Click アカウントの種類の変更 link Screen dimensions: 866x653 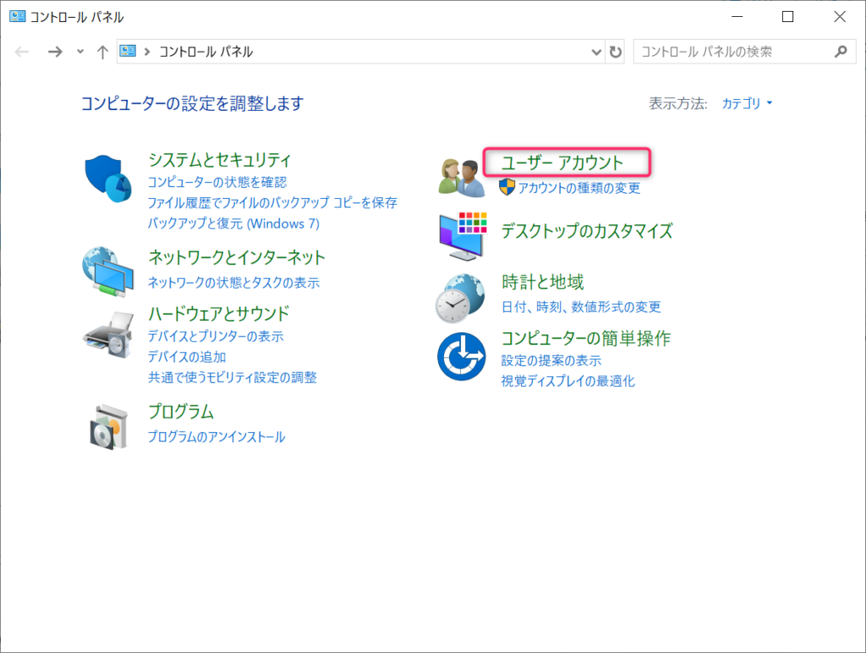click(579, 188)
